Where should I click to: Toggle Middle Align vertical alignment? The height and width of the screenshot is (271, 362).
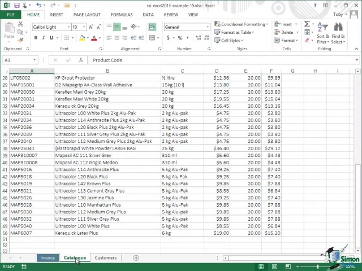(x=117, y=27)
